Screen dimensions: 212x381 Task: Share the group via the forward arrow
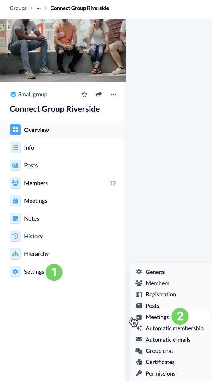99,94
